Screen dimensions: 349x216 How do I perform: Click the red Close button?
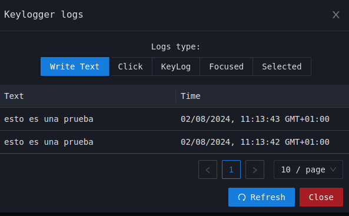pyautogui.click(x=321, y=197)
